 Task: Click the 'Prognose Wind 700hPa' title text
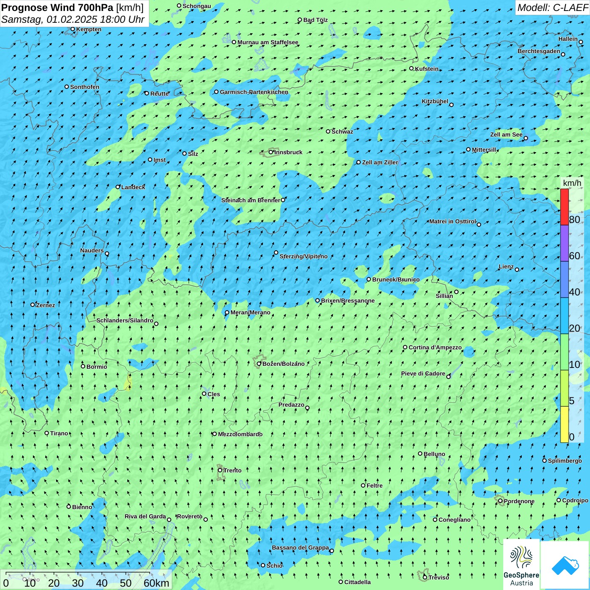[x=57, y=7]
